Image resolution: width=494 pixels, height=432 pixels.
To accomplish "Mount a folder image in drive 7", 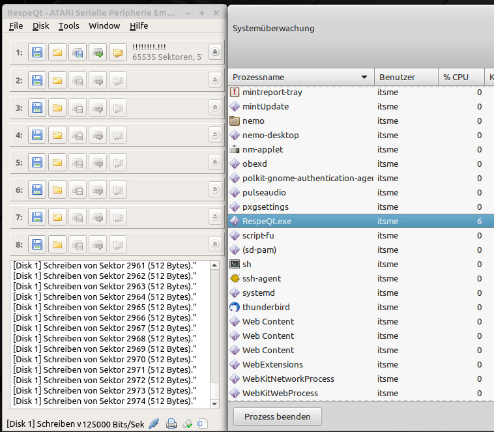I will click(57, 218).
